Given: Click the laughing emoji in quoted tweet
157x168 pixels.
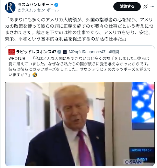Looking at the screenshot, I should pyautogui.click(x=35, y=75).
